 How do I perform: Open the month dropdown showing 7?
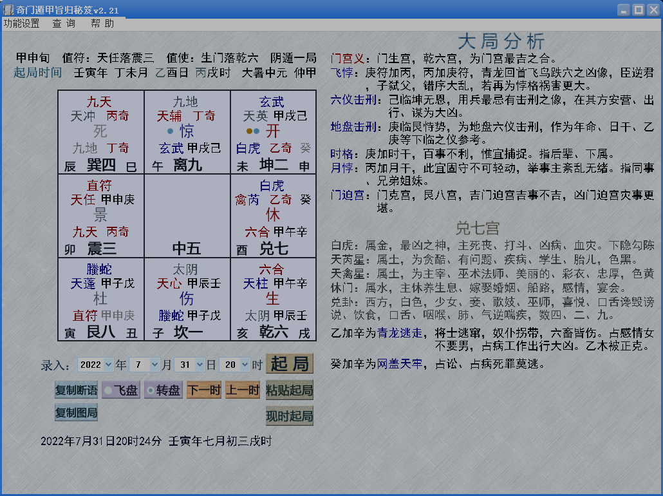point(145,365)
